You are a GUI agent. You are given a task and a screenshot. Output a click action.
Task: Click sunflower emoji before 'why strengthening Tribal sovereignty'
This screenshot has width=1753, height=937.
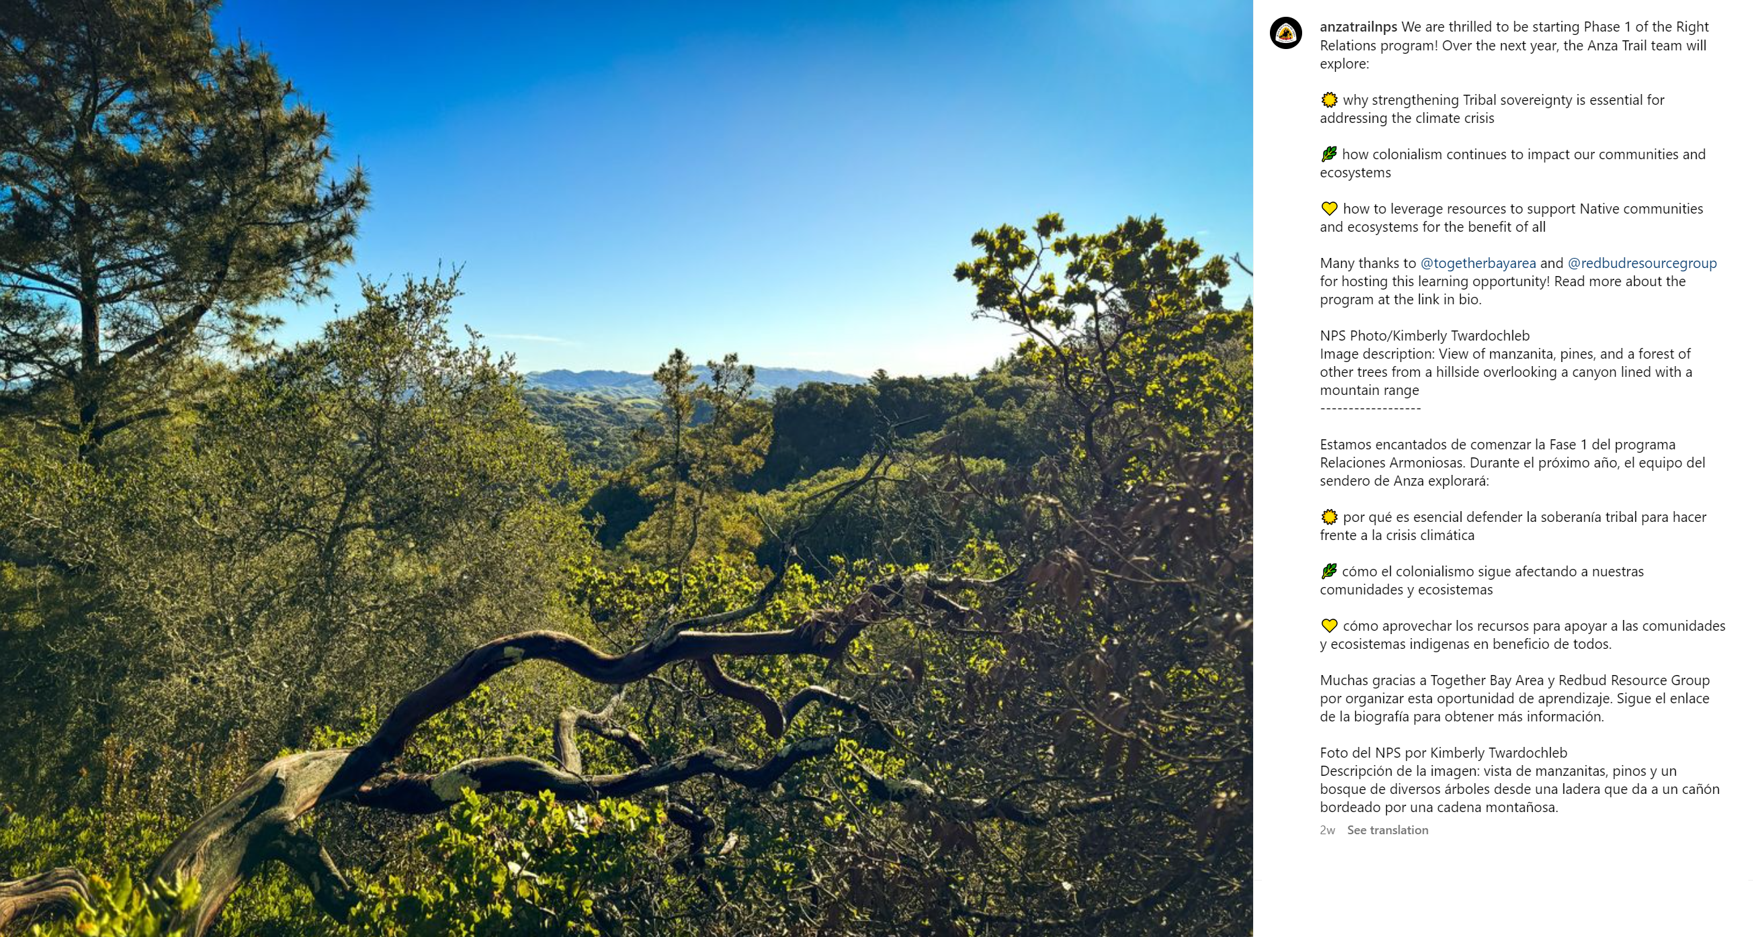(1329, 100)
